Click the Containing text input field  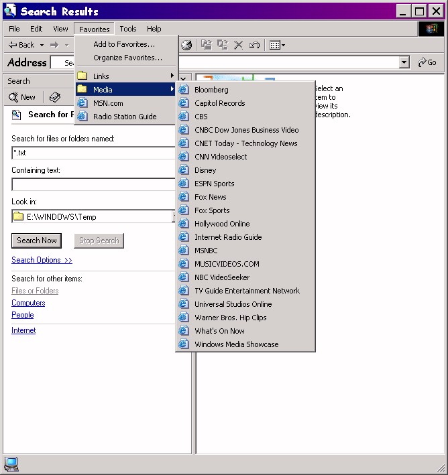pos(93,184)
